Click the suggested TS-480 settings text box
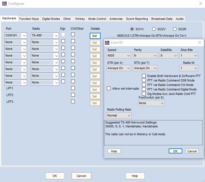 [x=153, y=132]
